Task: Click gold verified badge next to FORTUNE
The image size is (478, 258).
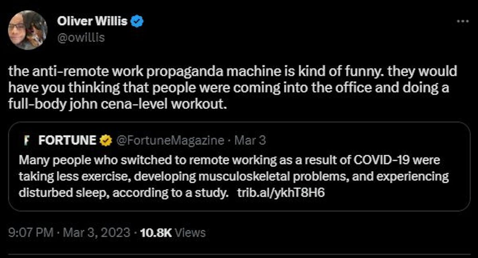Action: (x=106, y=140)
